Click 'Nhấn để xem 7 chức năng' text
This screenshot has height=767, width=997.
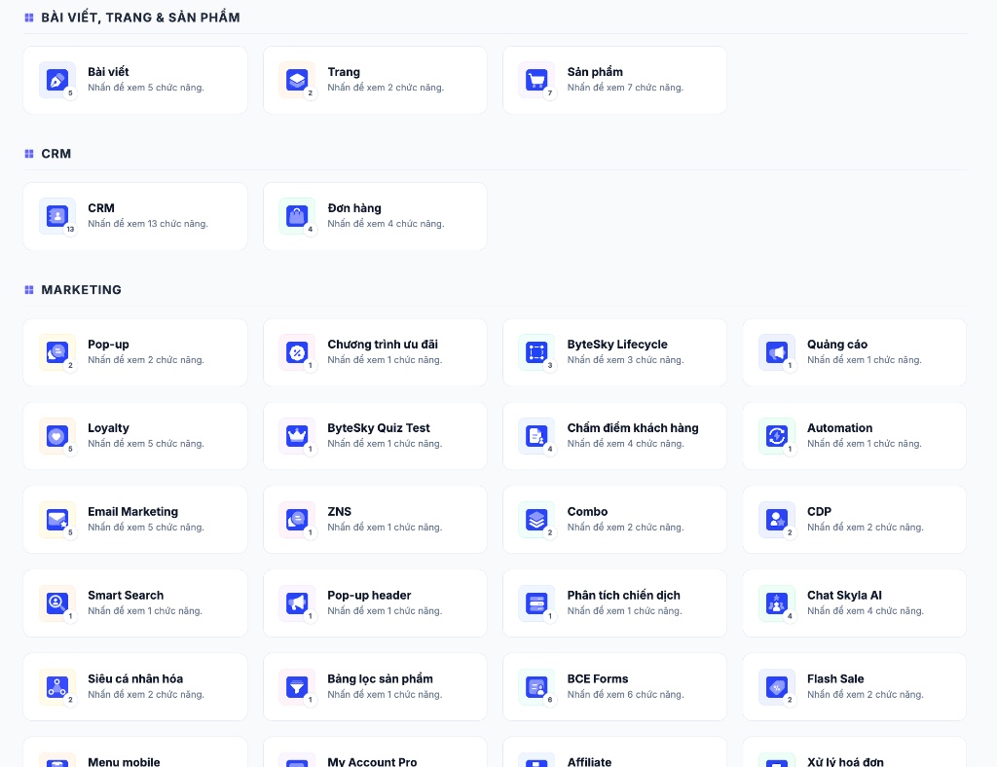pos(625,88)
